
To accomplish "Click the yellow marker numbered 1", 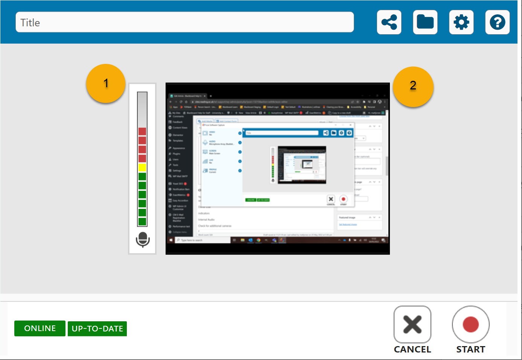I will 106,83.
